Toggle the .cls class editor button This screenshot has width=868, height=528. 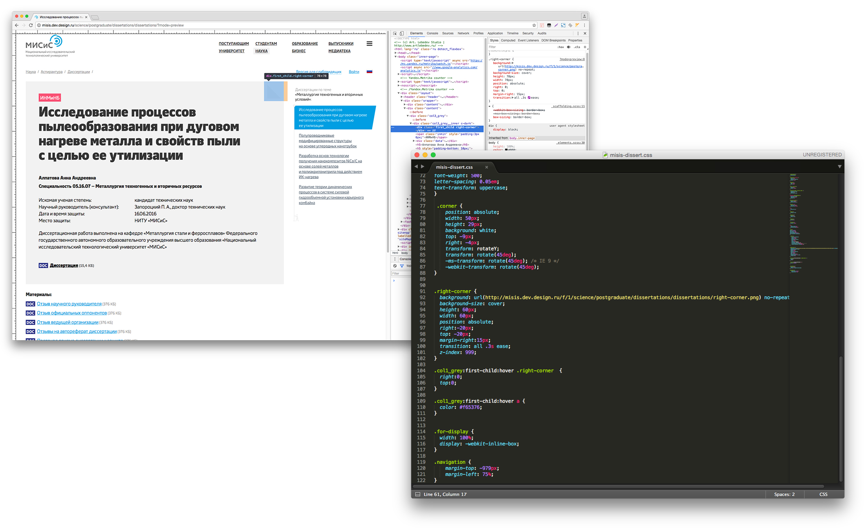tap(577, 47)
